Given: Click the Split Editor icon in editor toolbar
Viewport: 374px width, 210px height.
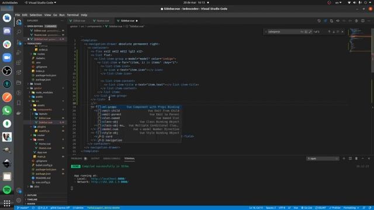Looking at the screenshot, I should pyautogui.click(x=362, y=21).
